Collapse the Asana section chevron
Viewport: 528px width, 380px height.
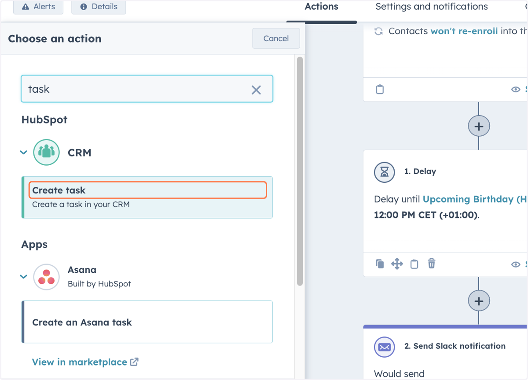click(x=23, y=277)
